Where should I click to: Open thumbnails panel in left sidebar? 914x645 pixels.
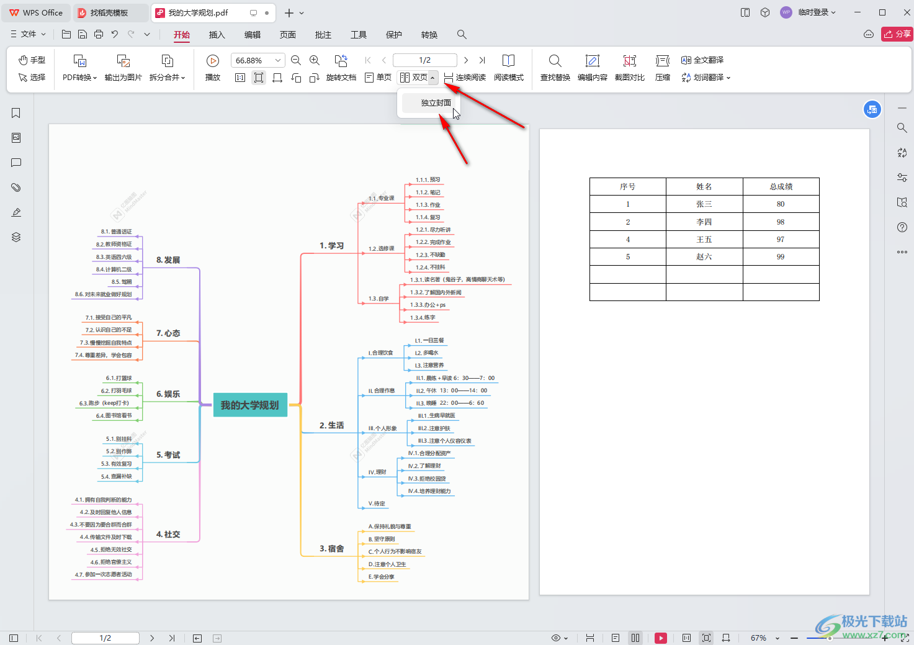tap(16, 138)
